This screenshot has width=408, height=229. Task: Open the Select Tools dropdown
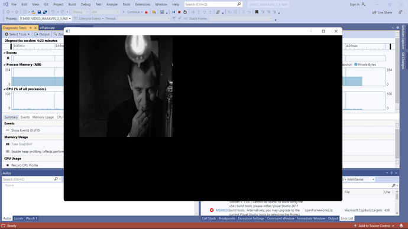(x=17, y=34)
